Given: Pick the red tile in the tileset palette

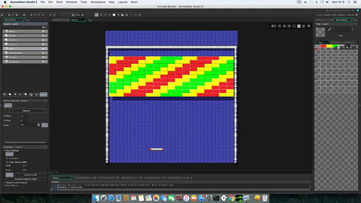Looking at the screenshot, I should 323,46.
